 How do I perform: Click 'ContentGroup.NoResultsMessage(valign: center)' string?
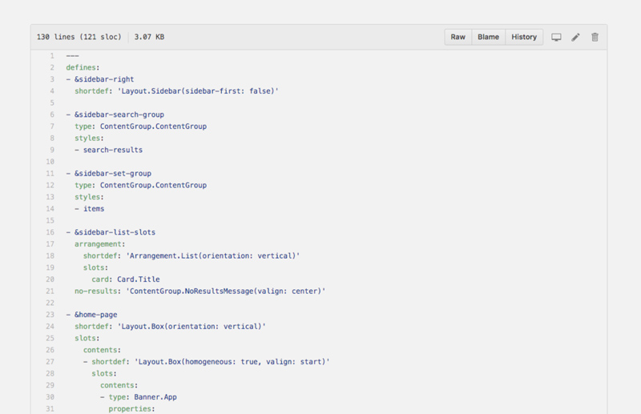point(226,291)
